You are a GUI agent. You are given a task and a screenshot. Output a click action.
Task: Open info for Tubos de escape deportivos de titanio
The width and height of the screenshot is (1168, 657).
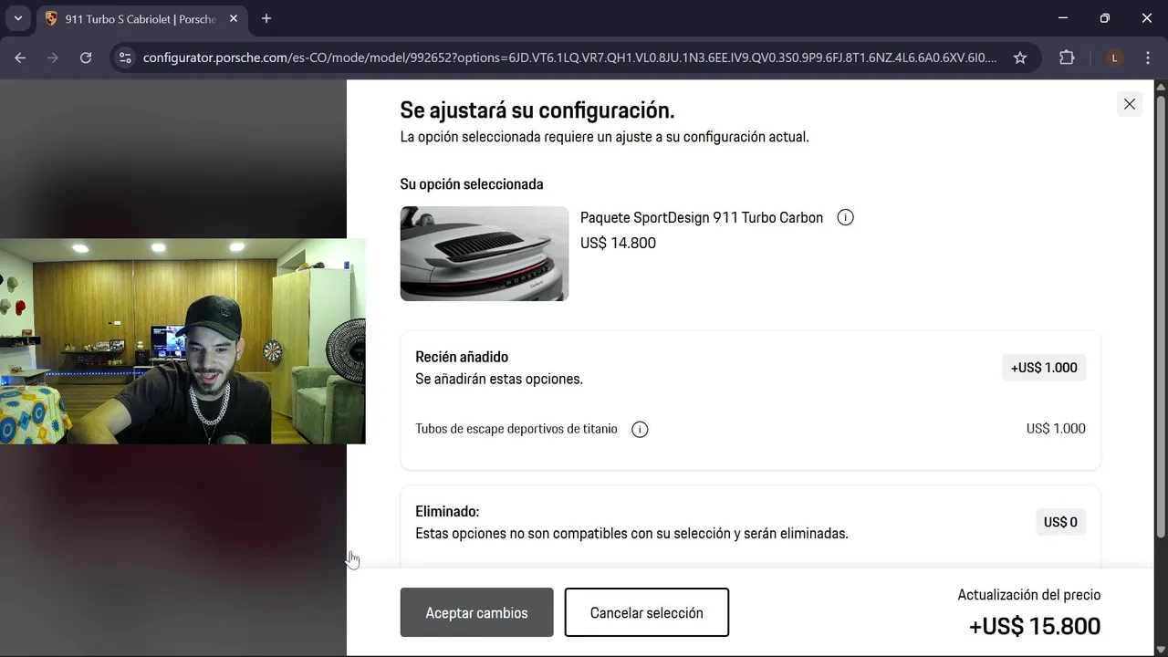click(641, 429)
